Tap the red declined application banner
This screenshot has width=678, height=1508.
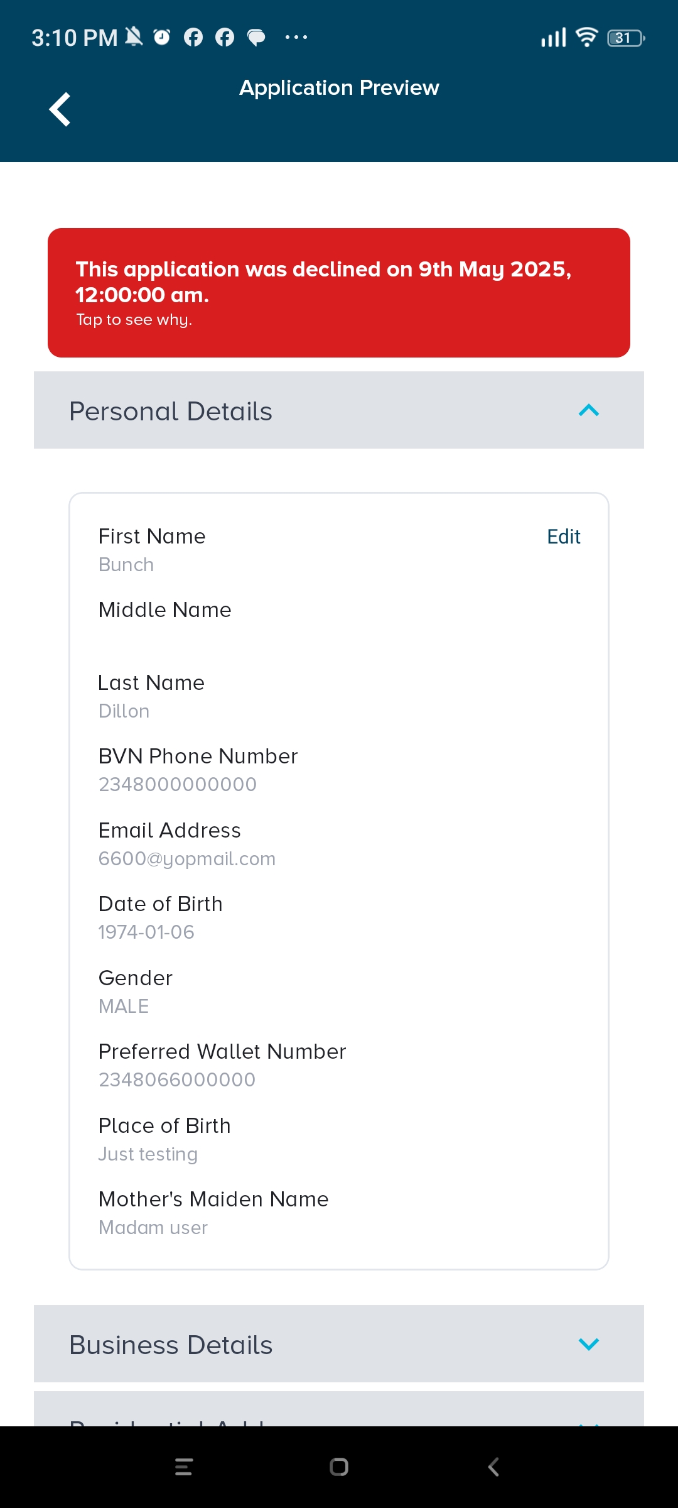click(339, 293)
